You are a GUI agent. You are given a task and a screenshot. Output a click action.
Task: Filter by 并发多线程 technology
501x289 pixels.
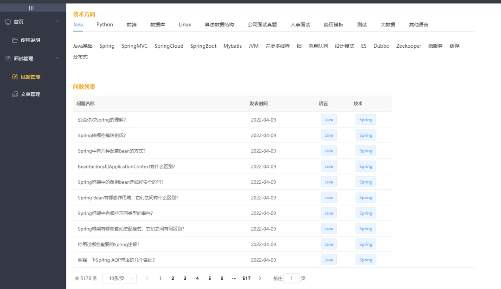[x=277, y=46]
